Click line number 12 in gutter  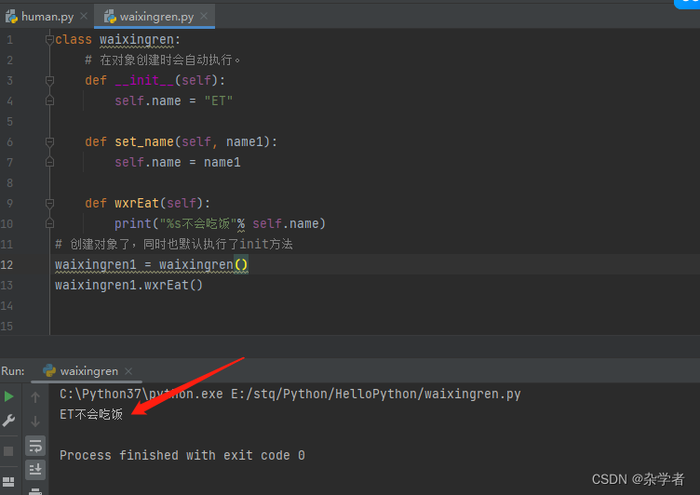[7, 264]
